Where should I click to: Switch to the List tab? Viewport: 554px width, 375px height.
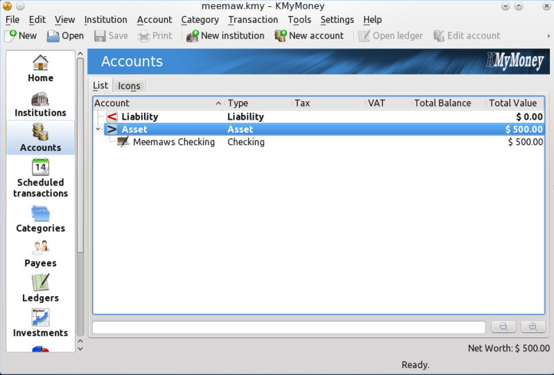point(100,86)
